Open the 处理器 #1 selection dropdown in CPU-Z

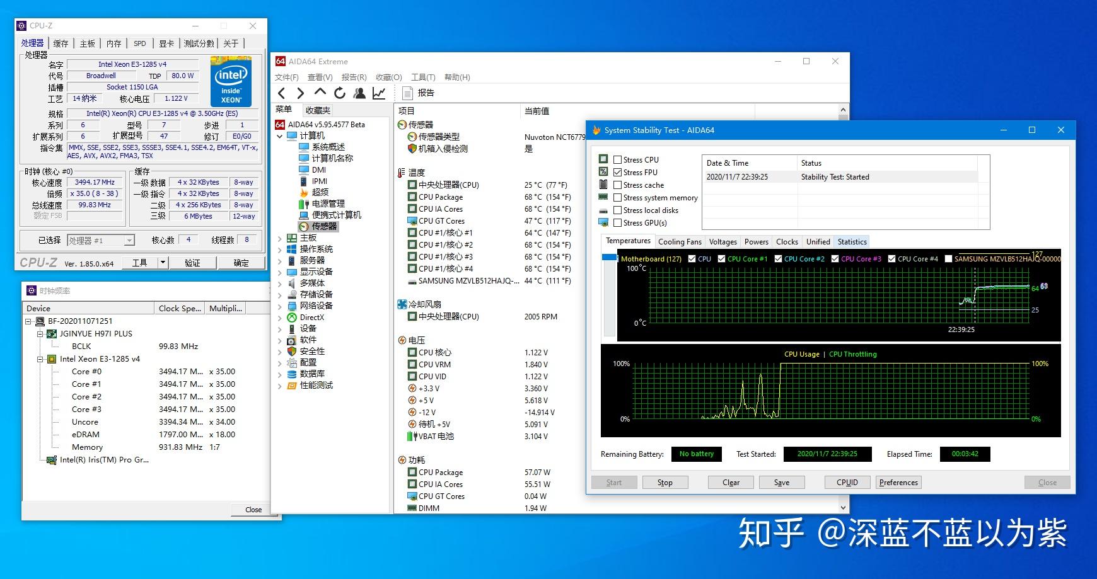coord(131,240)
